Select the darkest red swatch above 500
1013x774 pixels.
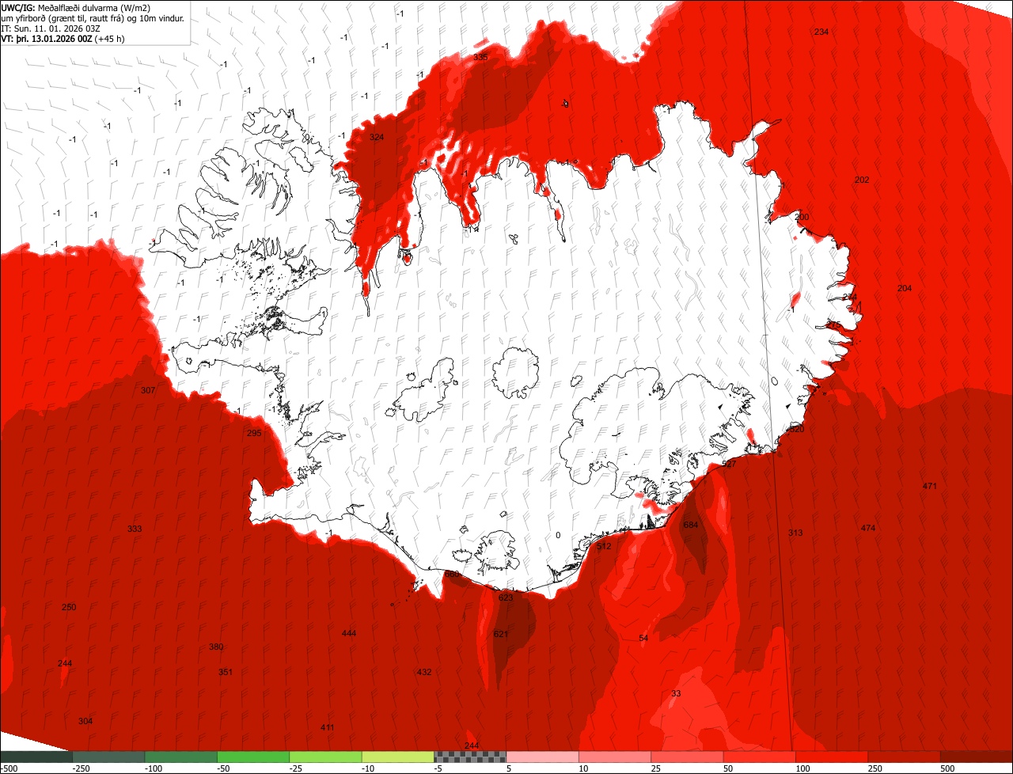(x=977, y=757)
